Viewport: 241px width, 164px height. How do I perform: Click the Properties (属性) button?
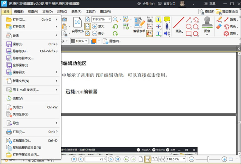pyautogui.click(x=112, y=41)
